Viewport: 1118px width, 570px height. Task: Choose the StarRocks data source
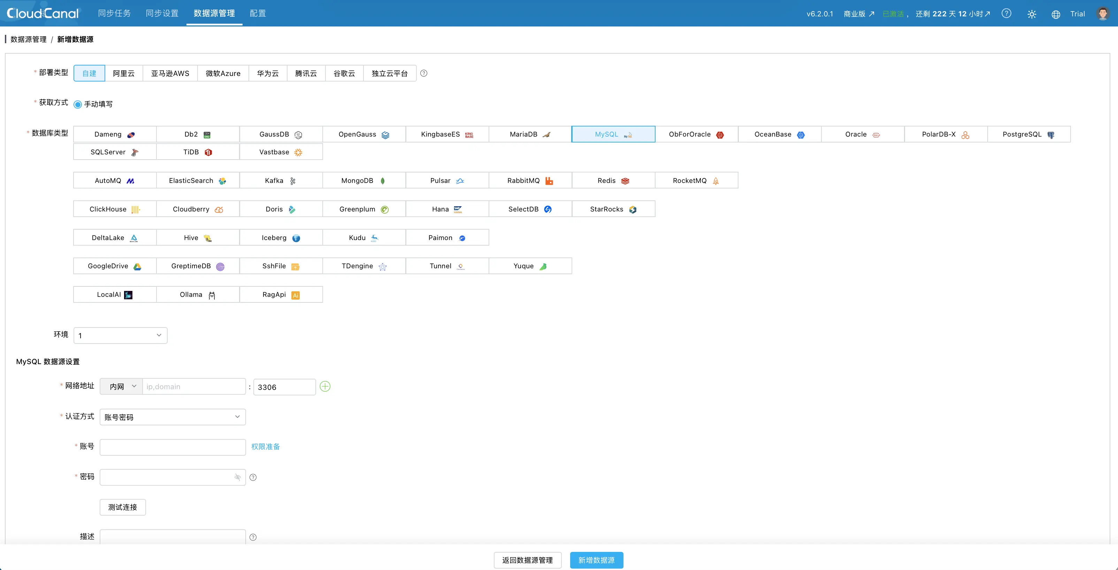coord(613,209)
